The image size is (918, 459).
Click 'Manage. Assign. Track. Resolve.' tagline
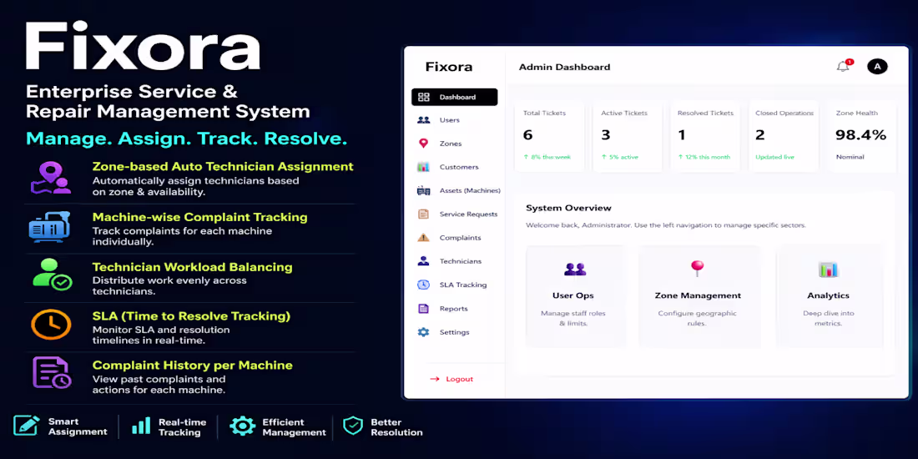tap(187, 139)
